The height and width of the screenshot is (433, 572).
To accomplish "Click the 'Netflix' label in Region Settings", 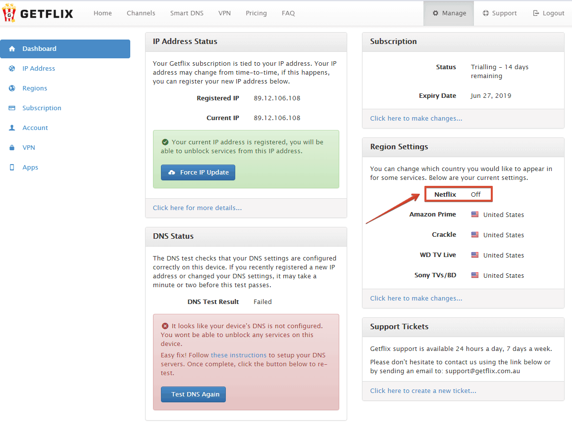I will click(445, 194).
